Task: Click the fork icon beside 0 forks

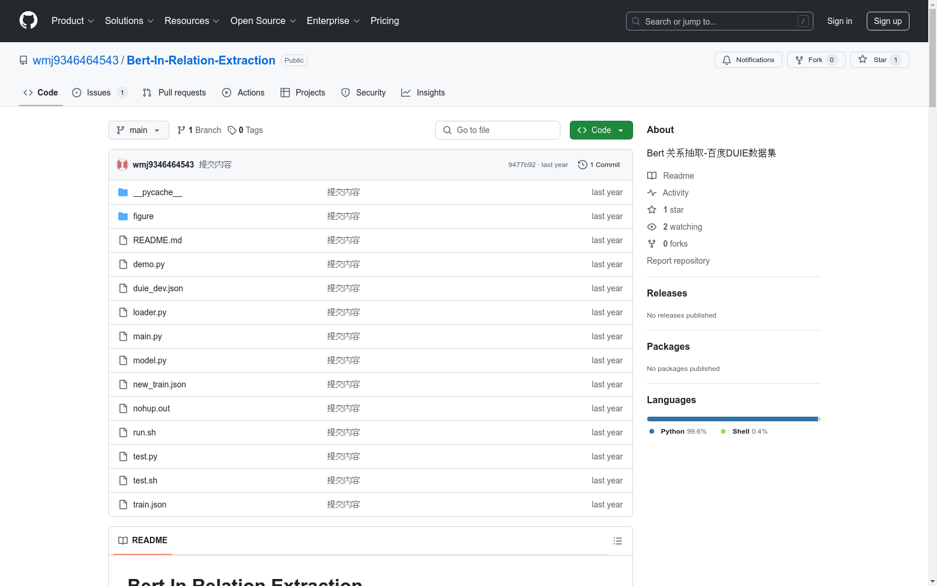Action: [652, 244]
